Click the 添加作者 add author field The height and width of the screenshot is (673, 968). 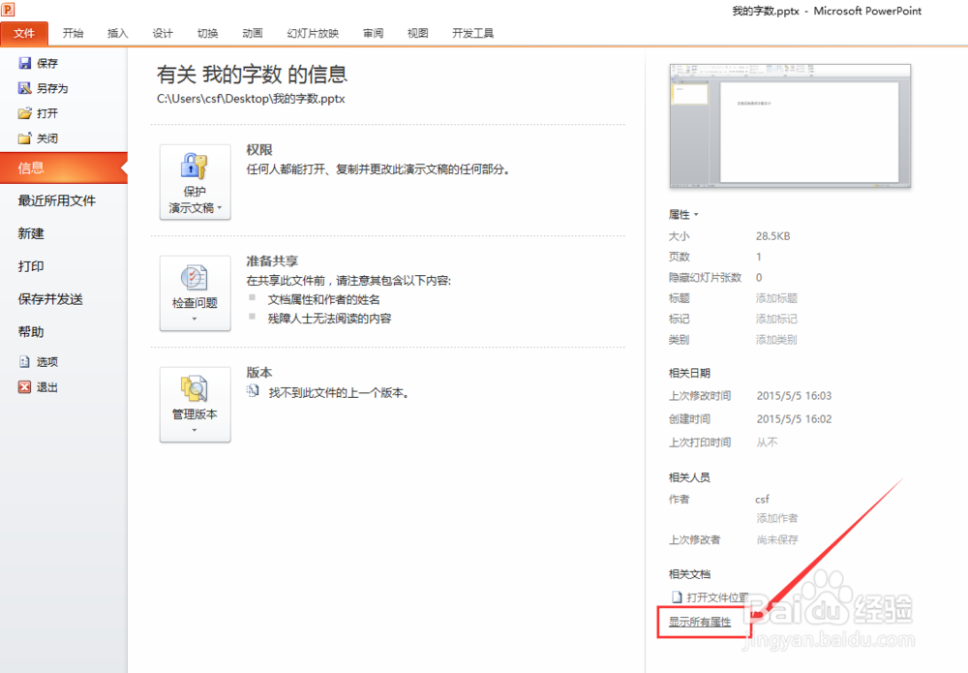click(x=777, y=518)
